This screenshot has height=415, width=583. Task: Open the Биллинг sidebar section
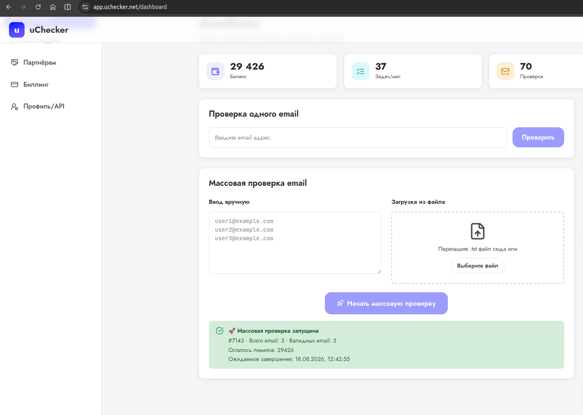coord(36,84)
